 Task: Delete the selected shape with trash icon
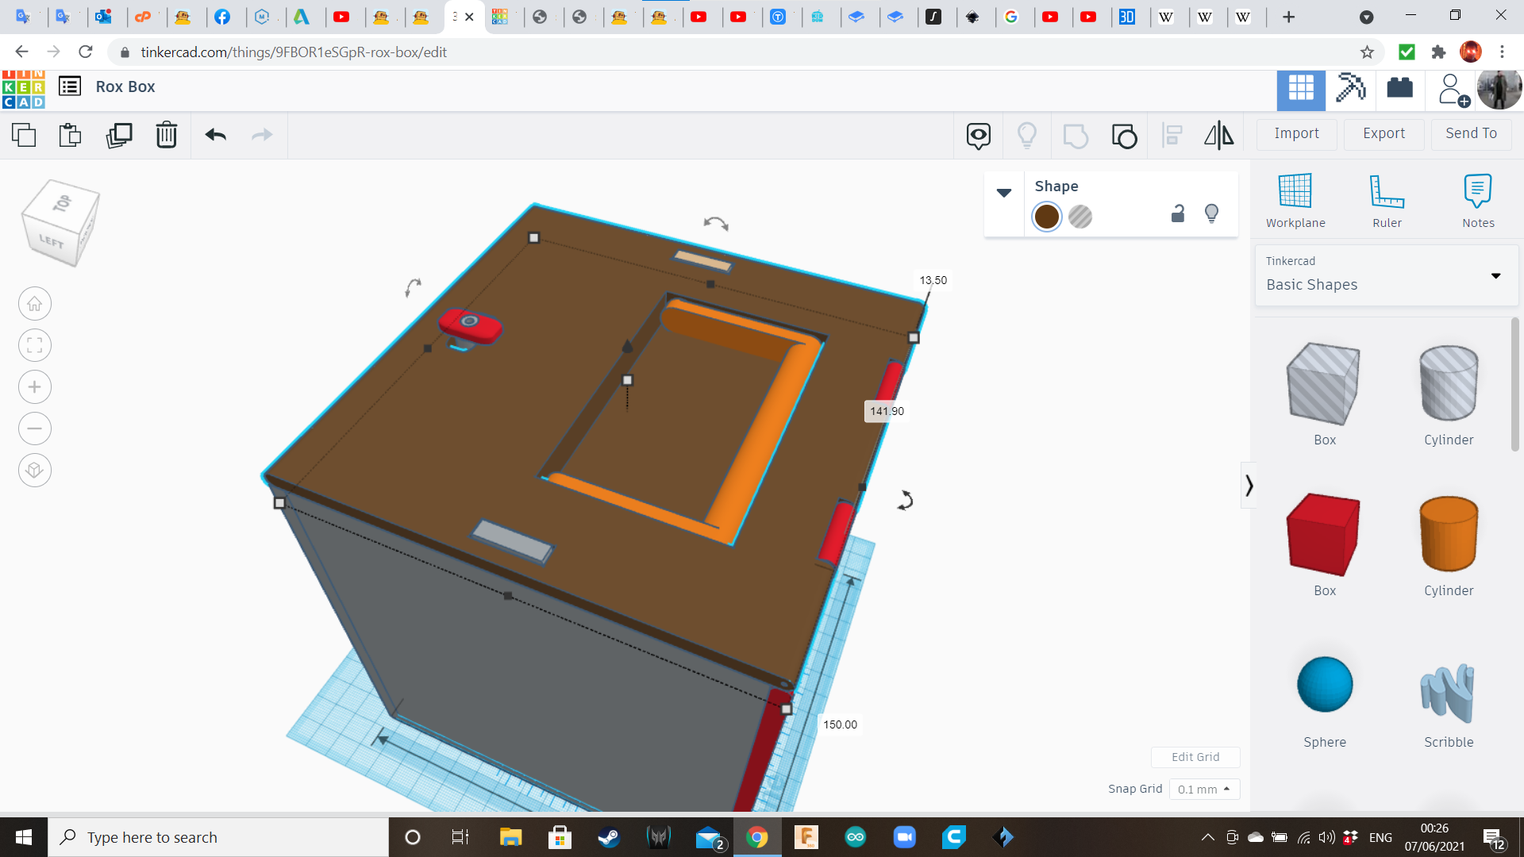click(167, 135)
